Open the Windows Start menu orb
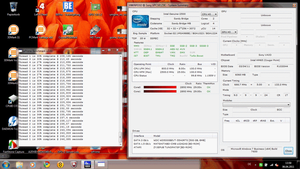This screenshot has height=169, width=300. tap(6, 164)
